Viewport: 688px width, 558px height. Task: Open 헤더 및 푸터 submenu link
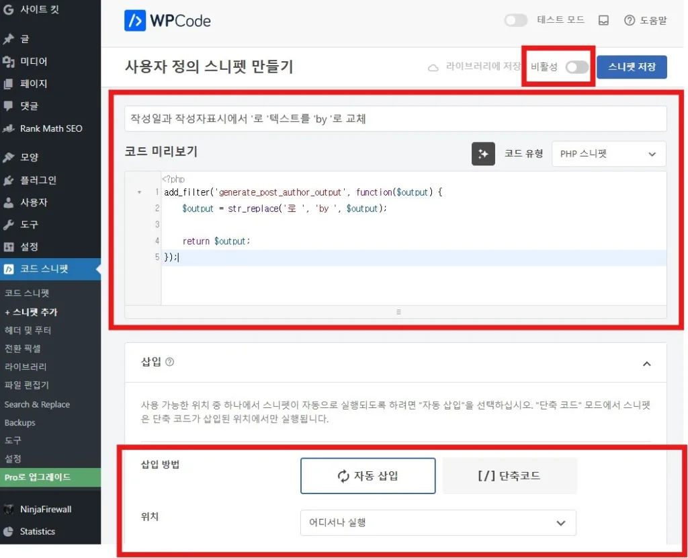click(x=28, y=330)
